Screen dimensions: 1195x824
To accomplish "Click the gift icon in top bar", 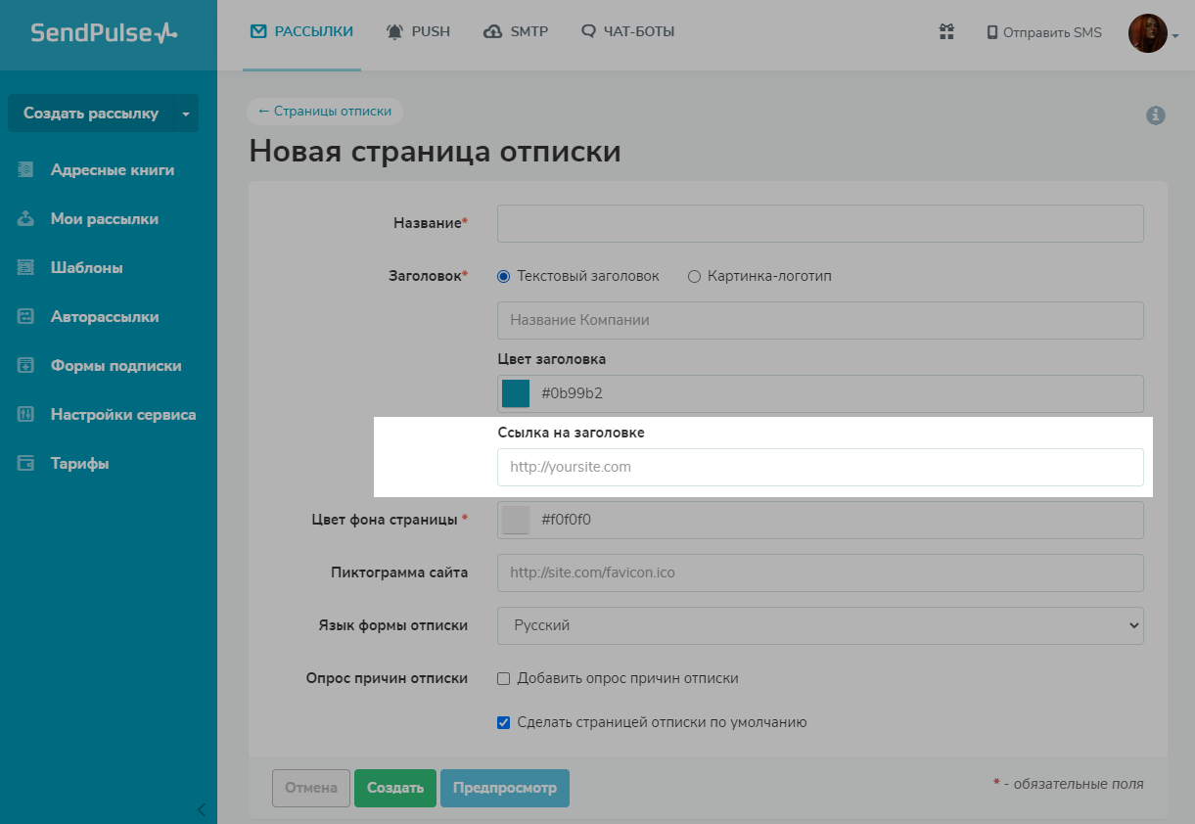I will click(x=946, y=32).
